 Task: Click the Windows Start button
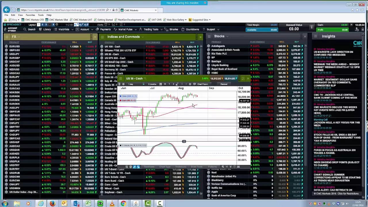point(5,204)
